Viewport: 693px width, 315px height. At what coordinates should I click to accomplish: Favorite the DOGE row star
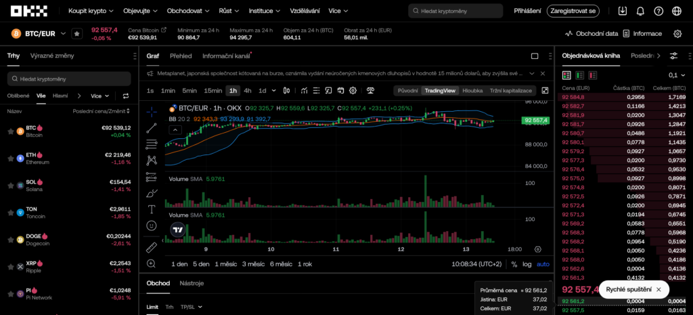pos(11,240)
